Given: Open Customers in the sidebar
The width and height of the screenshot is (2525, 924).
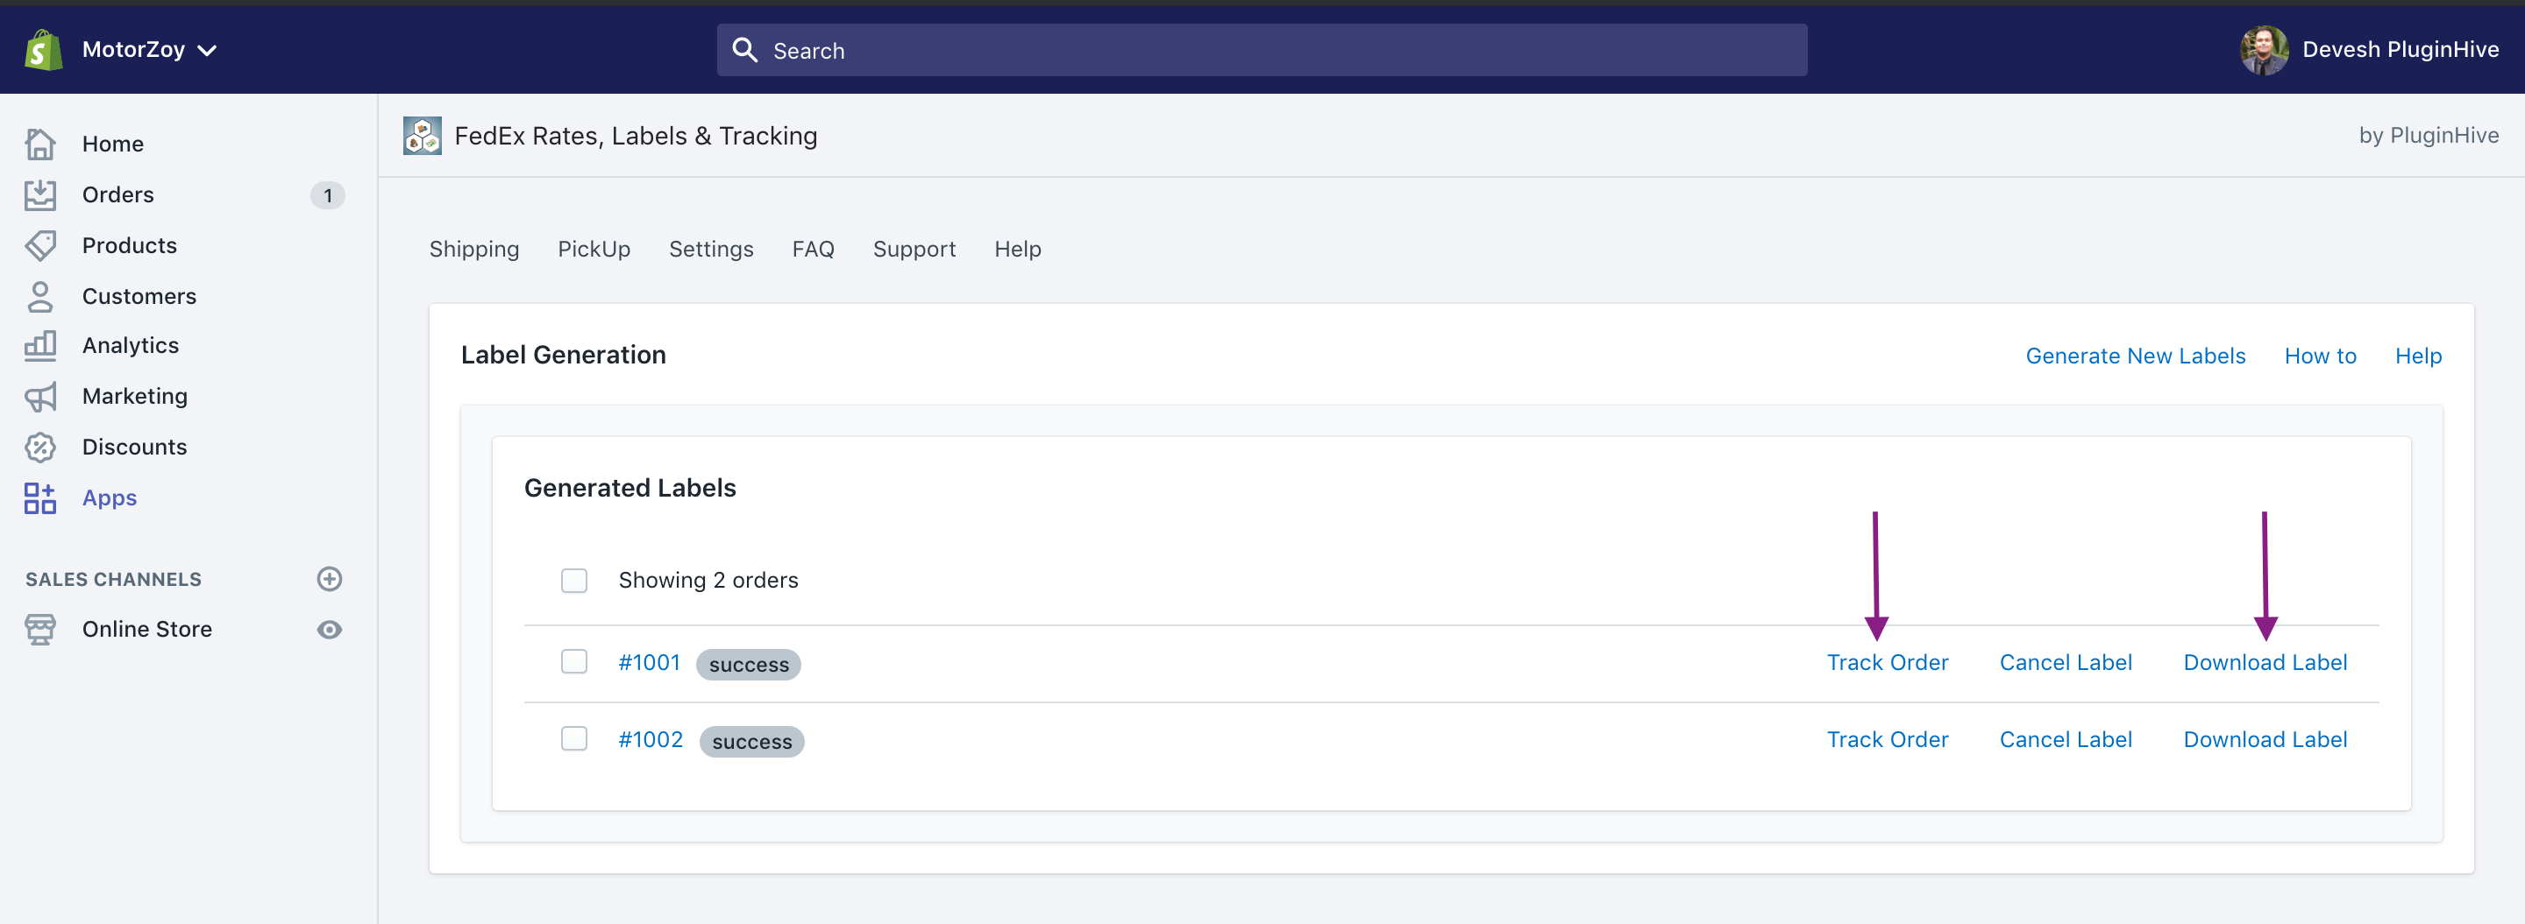Looking at the screenshot, I should [x=139, y=297].
